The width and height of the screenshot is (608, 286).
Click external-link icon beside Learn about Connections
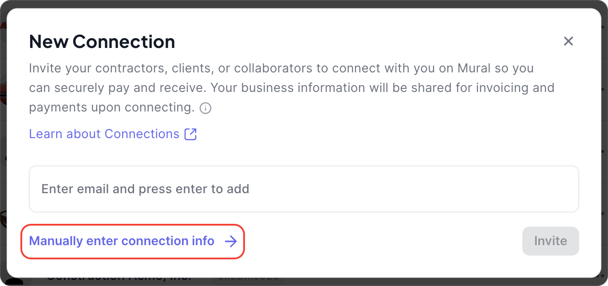[190, 134]
